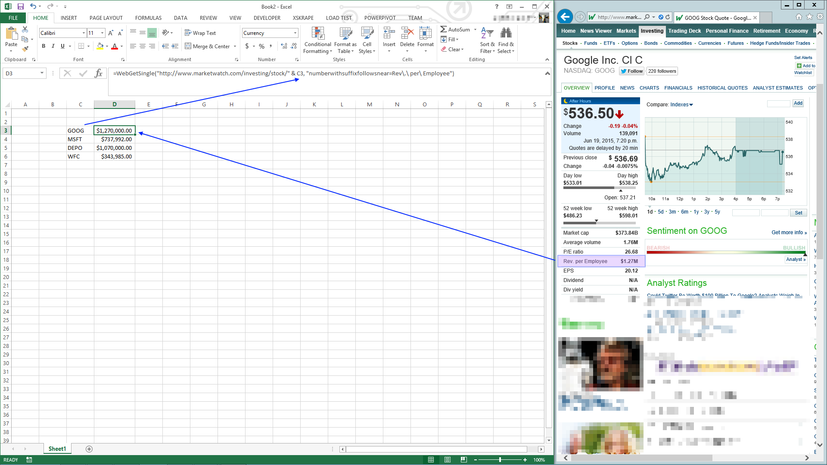
Task: Open the Name Box dropdown for D3
Action: coord(42,73)
